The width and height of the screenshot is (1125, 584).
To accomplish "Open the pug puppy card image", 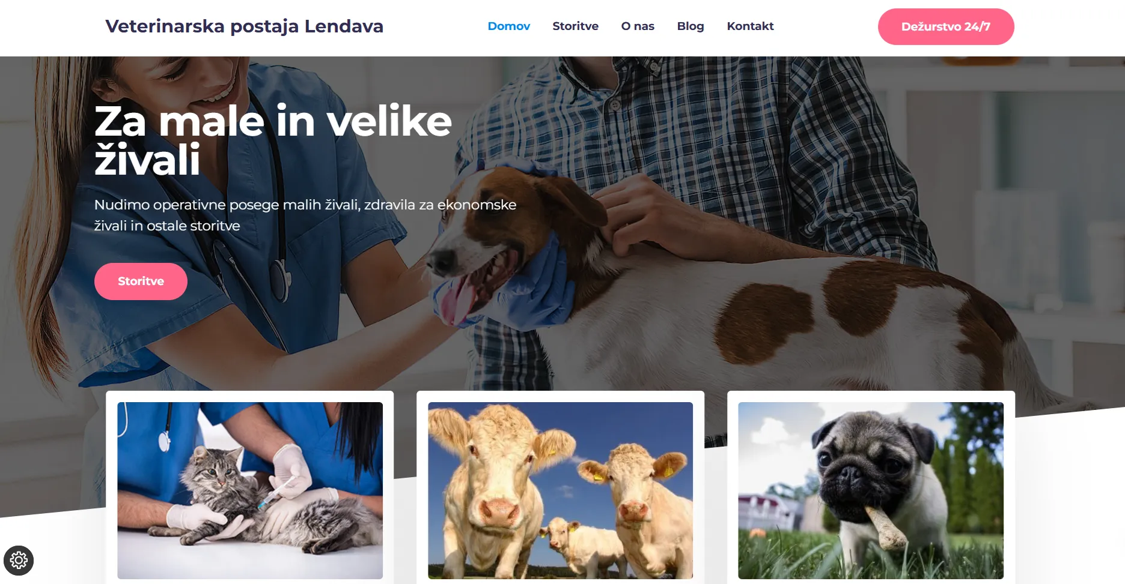I will [x=871, y=490].
